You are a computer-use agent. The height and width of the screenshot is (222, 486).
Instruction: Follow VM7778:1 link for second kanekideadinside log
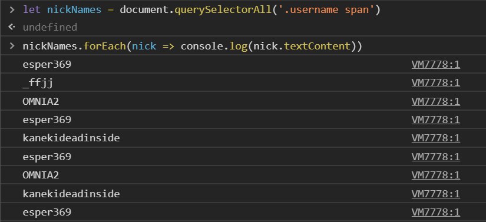tap(435, 194)
